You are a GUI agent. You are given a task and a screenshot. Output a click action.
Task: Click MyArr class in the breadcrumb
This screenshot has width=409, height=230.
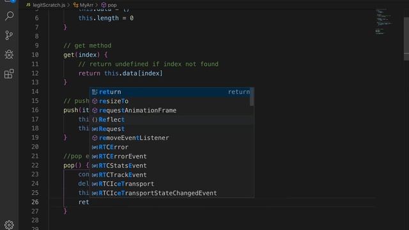click(86, 5)
